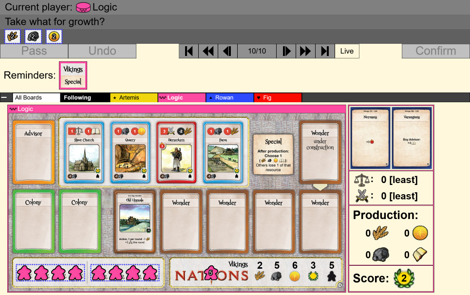Step back one move
The height and width of the screenshot is (295, 470).
(227, 51)
